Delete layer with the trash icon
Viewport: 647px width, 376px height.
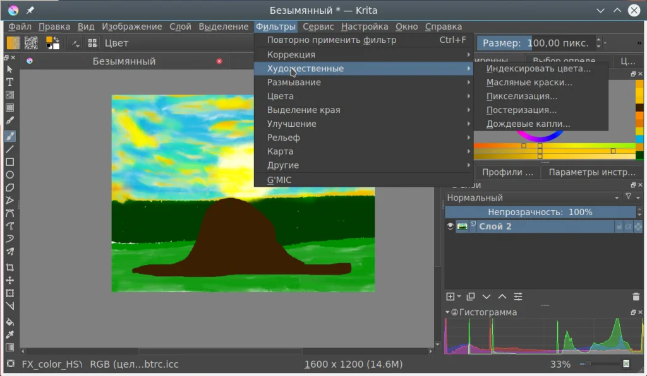pyautogui.click(x=636, y=297)
